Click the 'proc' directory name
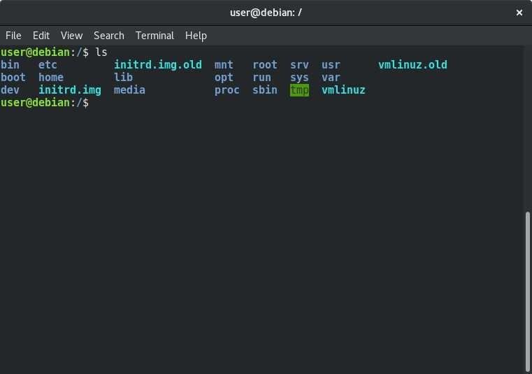This screenshot has height=374, width=532. [227, 90]
